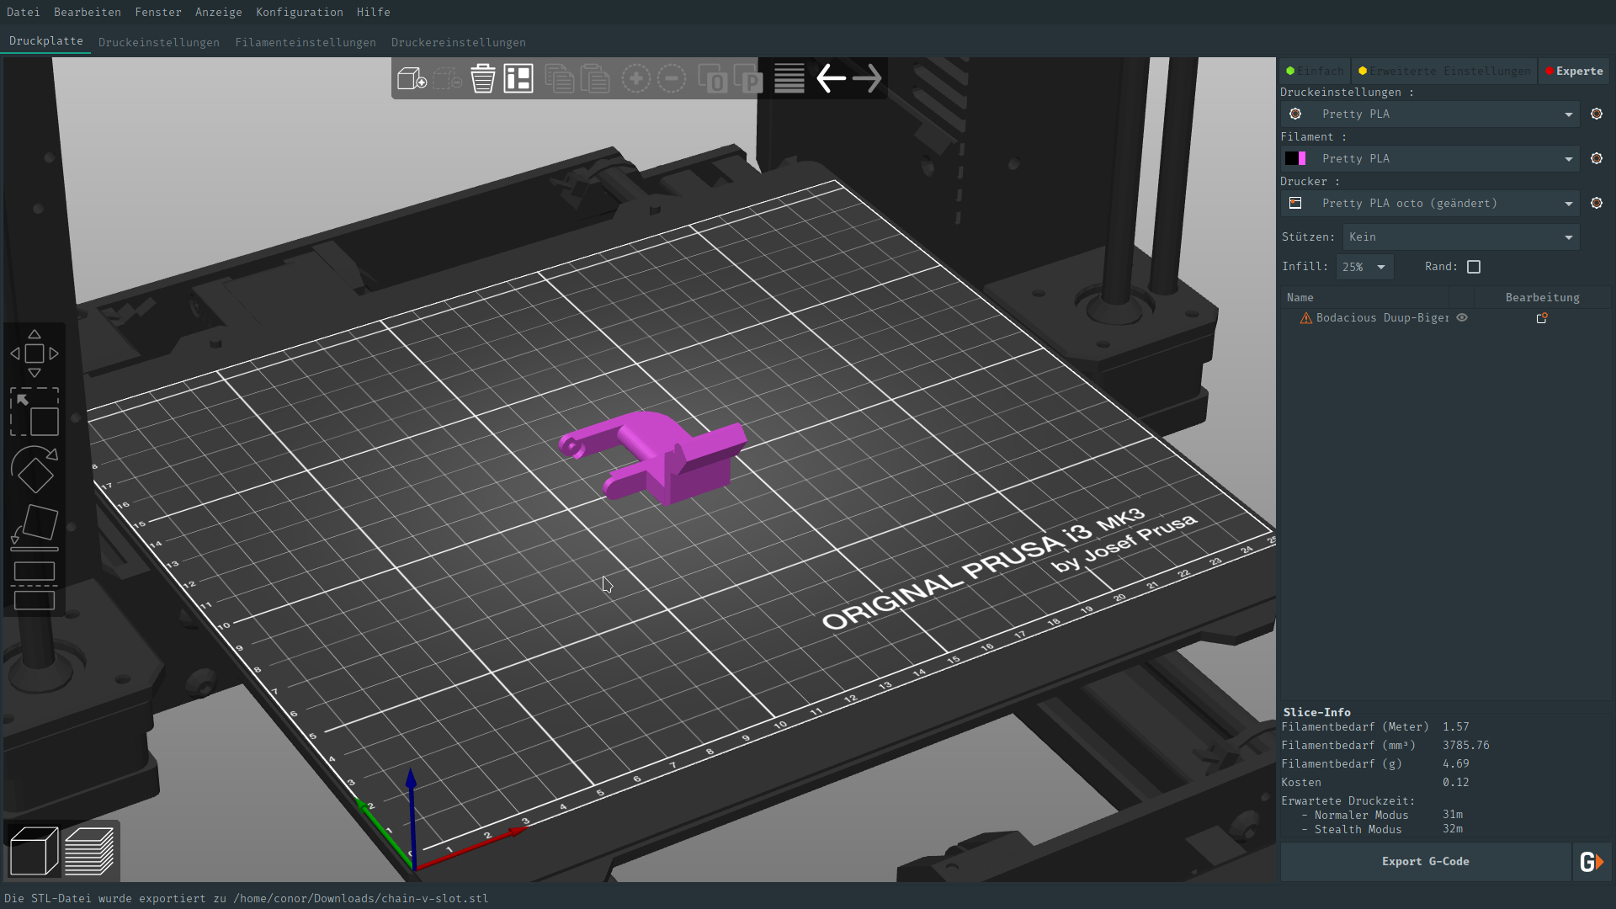Click gear icon next to Drucker preset
This screenshot has width=1616, height=909.
1597,203
